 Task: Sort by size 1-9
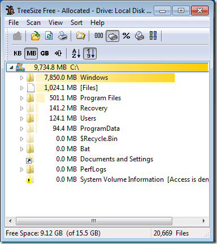click(90, 53)
